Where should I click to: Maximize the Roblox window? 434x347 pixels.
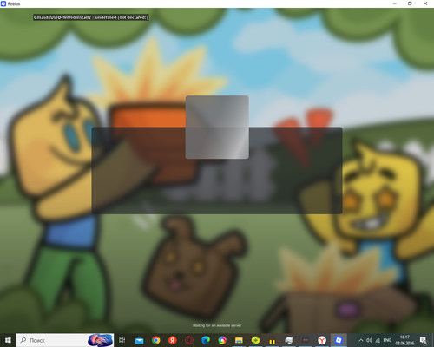(410, 3)
